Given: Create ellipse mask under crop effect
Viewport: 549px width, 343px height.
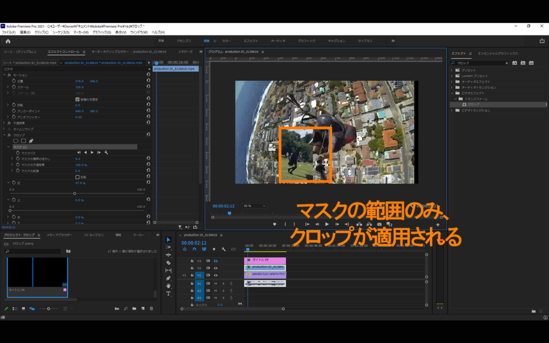Looking at the screenshot, I should click(x=16, y=141).
